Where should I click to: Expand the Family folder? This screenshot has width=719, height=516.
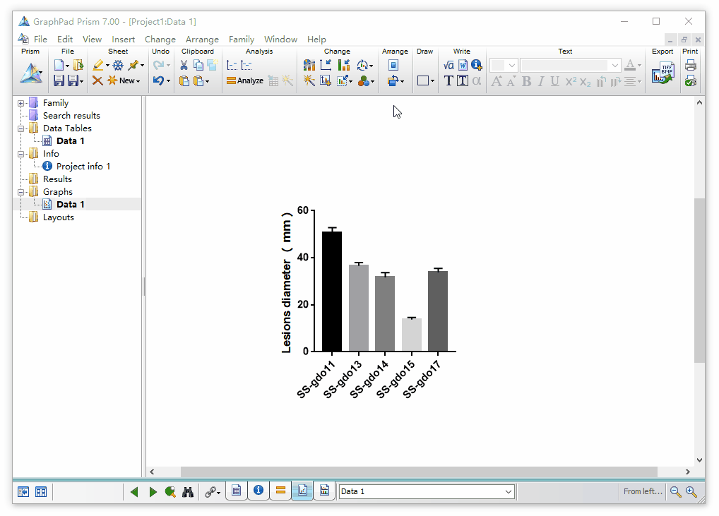(x=20, y=103)
